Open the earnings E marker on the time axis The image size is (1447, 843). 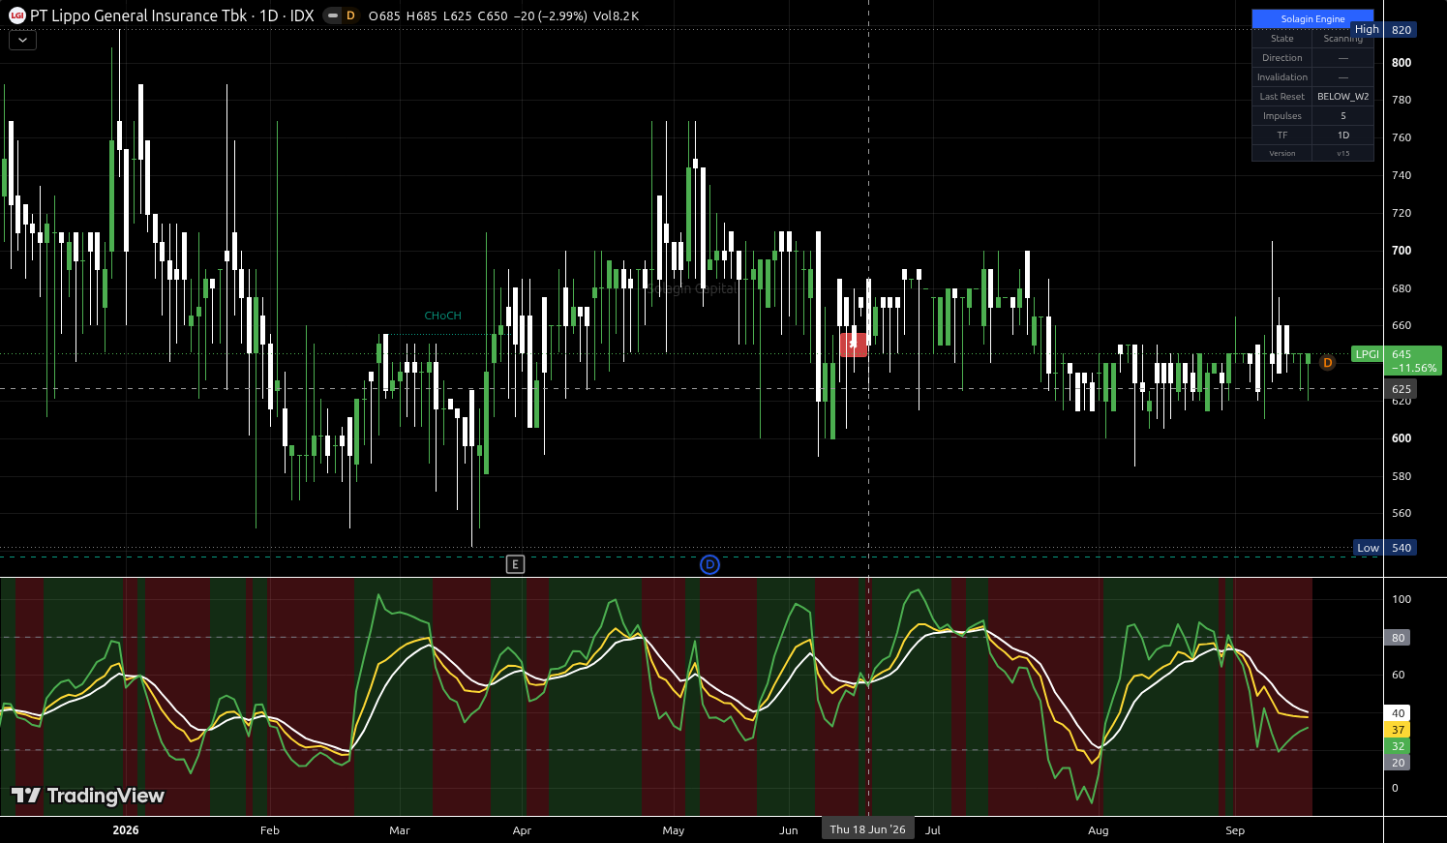click(x=515, y=564)
